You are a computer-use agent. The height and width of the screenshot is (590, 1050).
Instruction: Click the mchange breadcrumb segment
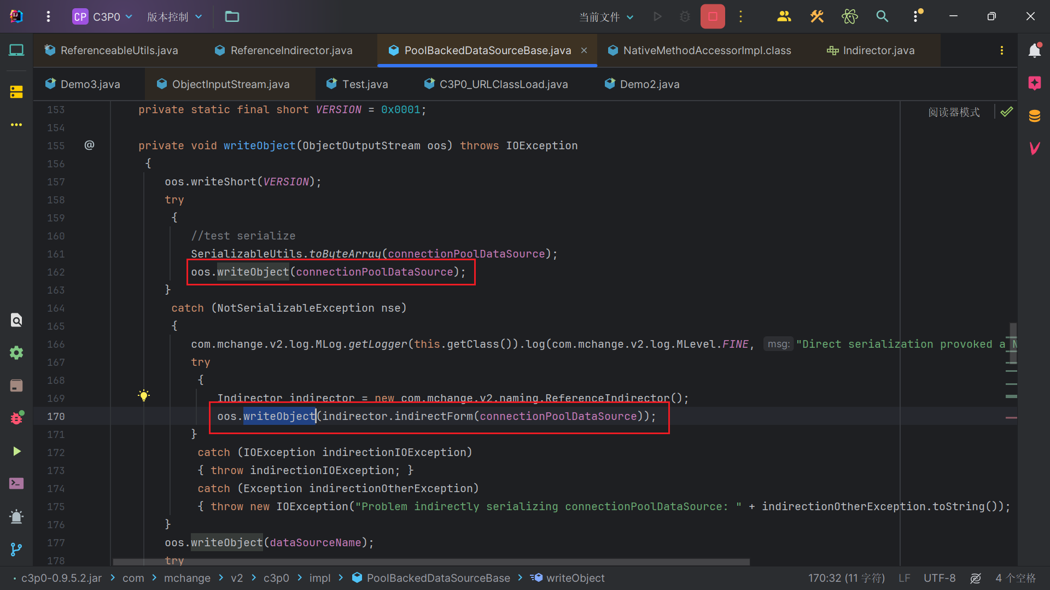tap(187, 578)
